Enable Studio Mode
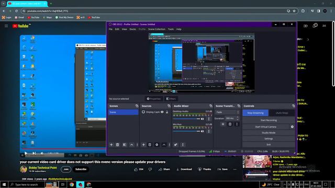The image size is (335, 188). point(269,133)
